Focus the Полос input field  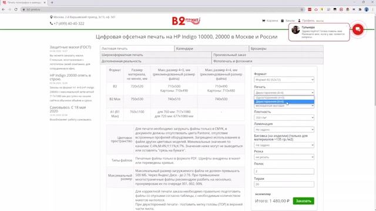click(x=284, y=171)
